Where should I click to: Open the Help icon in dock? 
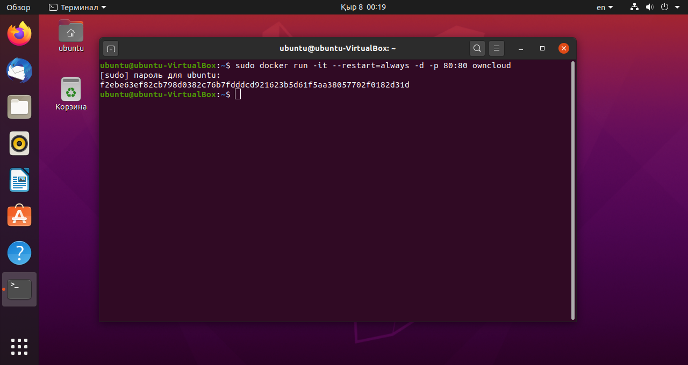pos(19,252)
